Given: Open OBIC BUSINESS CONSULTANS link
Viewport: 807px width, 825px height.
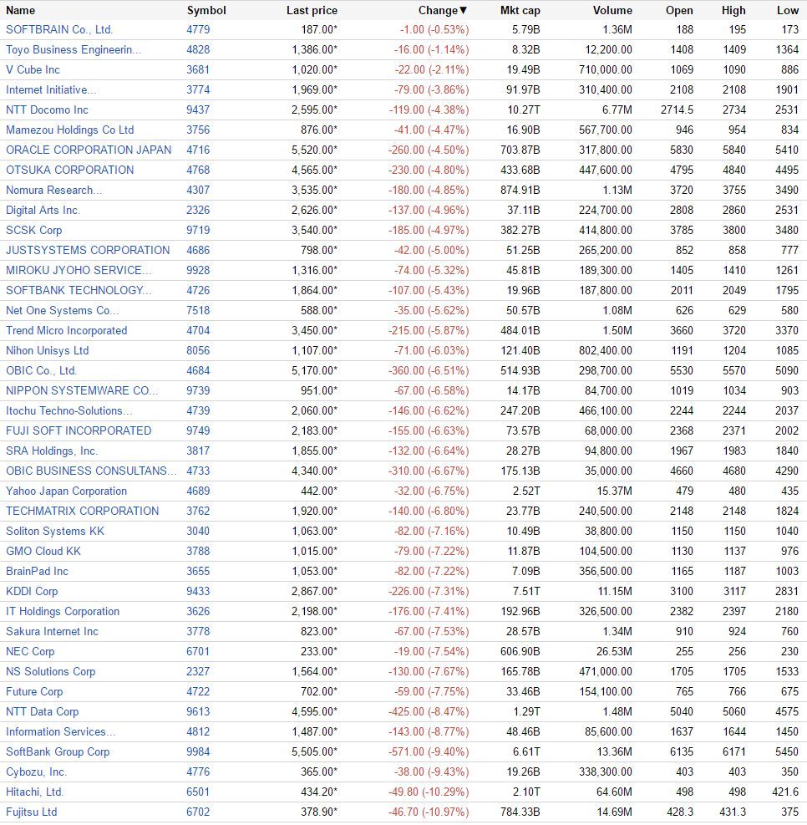Looking at the screenshot, I should click(91, 471).
